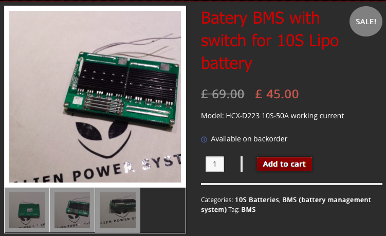Open the 10S Batteries category link

(x=257, y=200)
